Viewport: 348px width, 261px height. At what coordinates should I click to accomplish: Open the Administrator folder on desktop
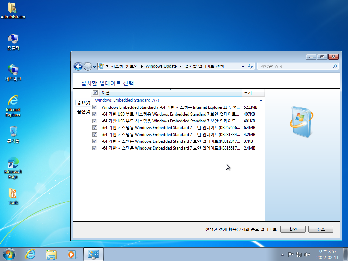tap(13, 11)
